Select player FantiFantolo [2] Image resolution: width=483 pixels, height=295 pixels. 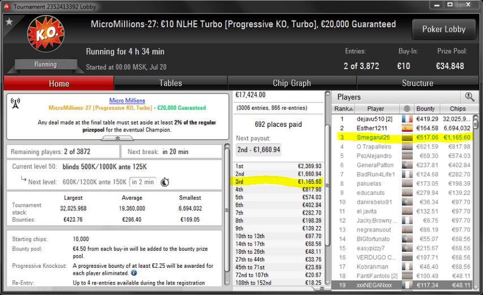(402, 276)
